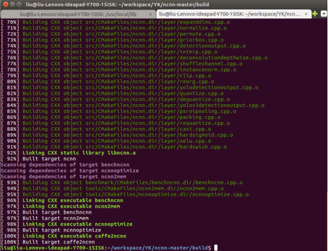
Task: Click 'Scanning dependencies of target ncnnoptimize'
Action: [70, 170]
